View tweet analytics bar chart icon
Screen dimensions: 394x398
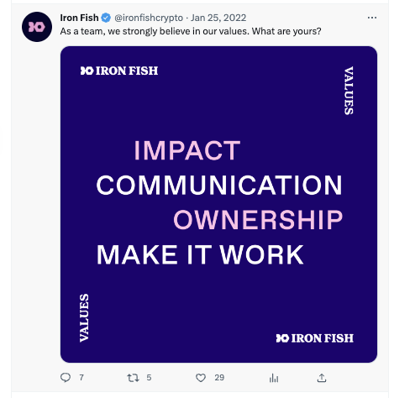[274, 378]
